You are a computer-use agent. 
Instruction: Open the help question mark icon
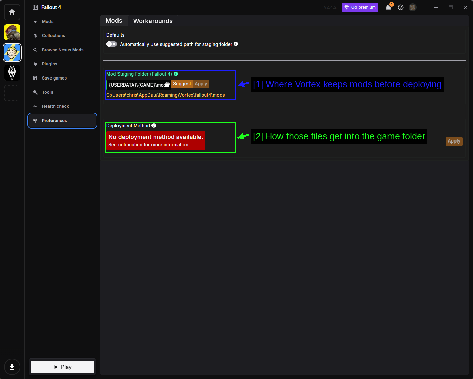[x=401, y=7]
